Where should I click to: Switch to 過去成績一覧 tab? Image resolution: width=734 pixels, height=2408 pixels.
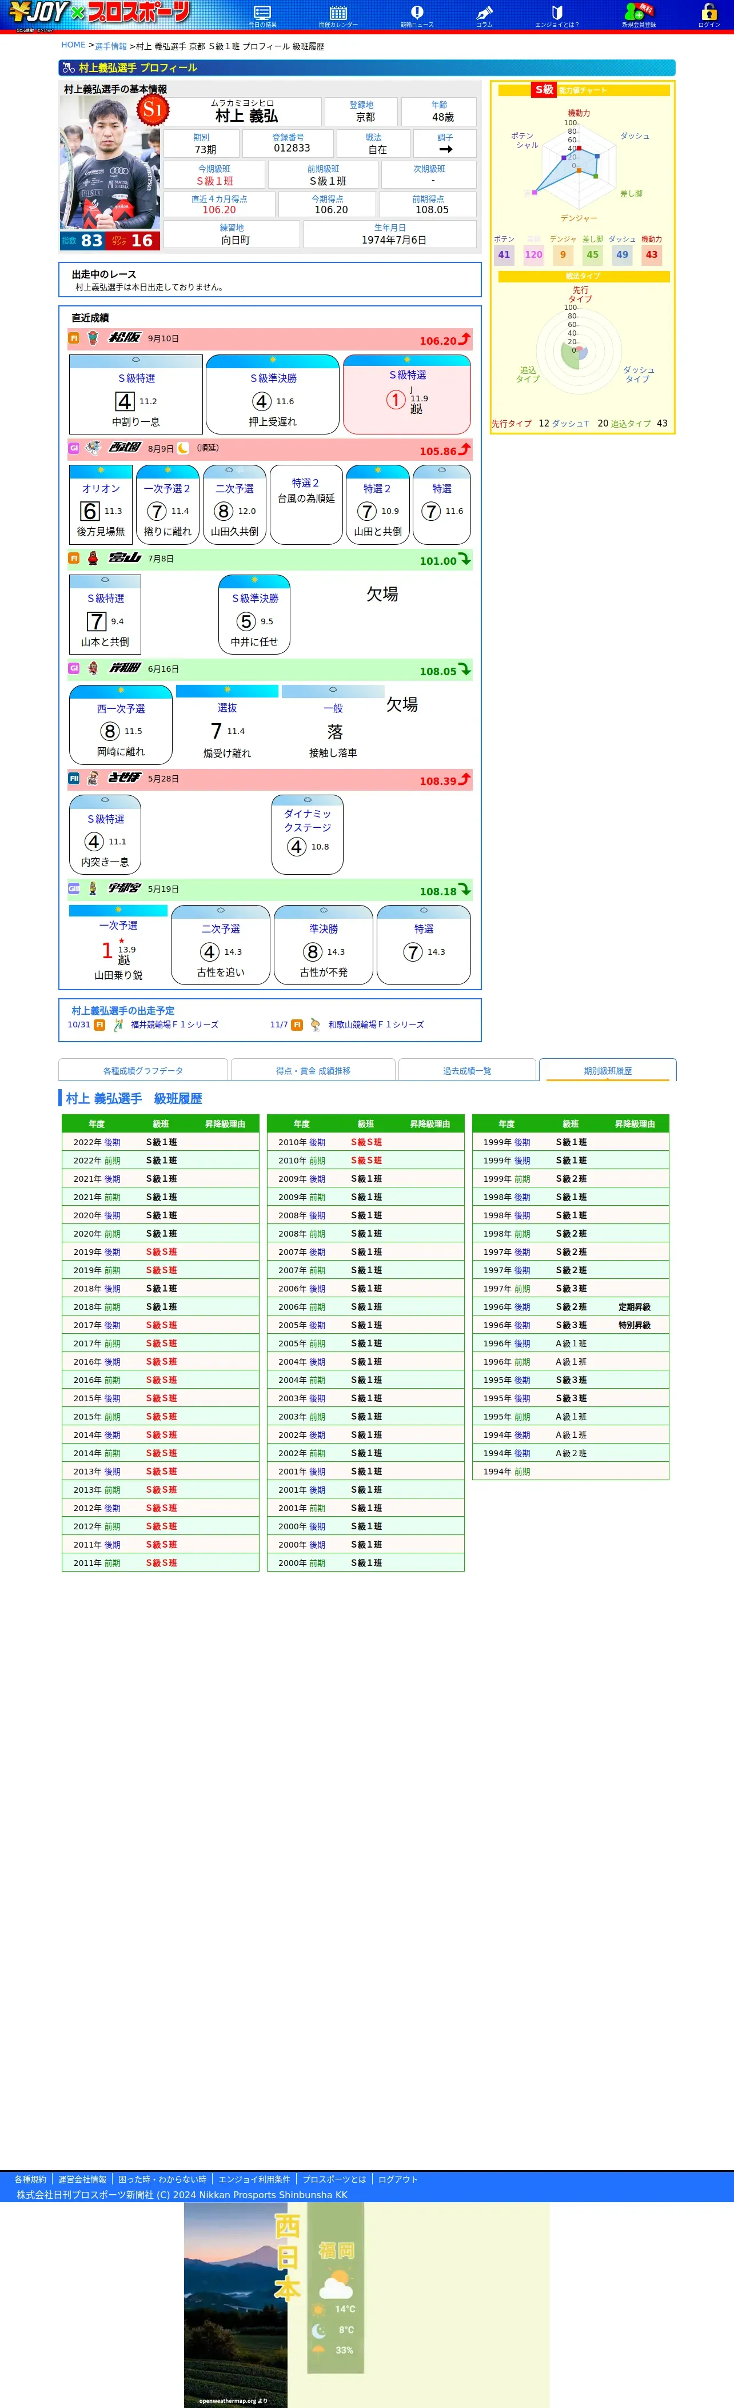coord(468,1070)
